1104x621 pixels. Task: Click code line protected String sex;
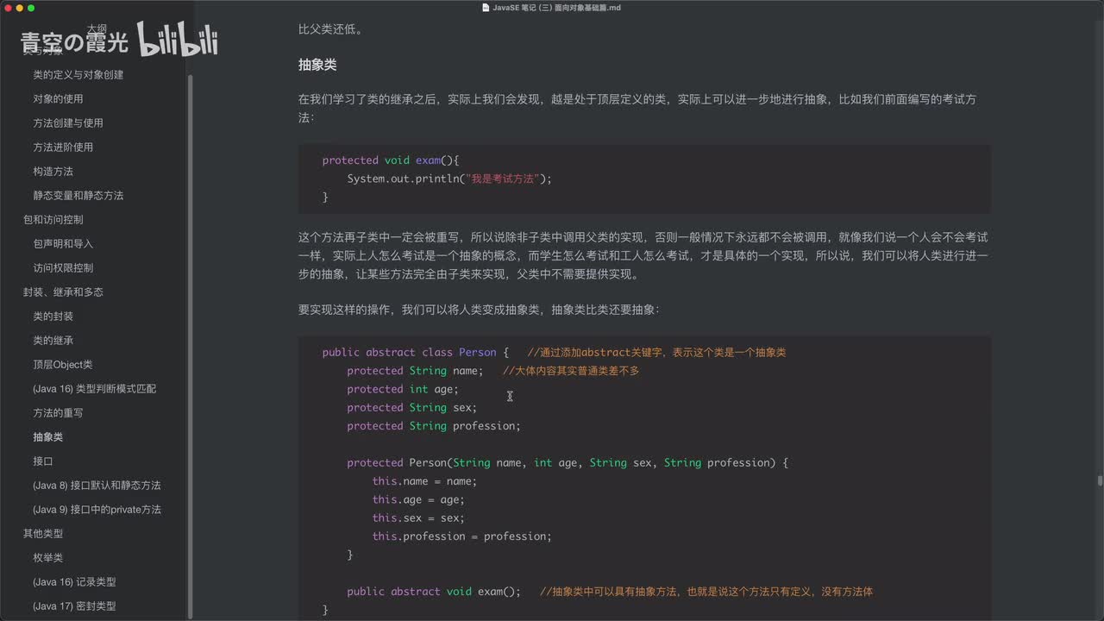[x=411, y=407]
